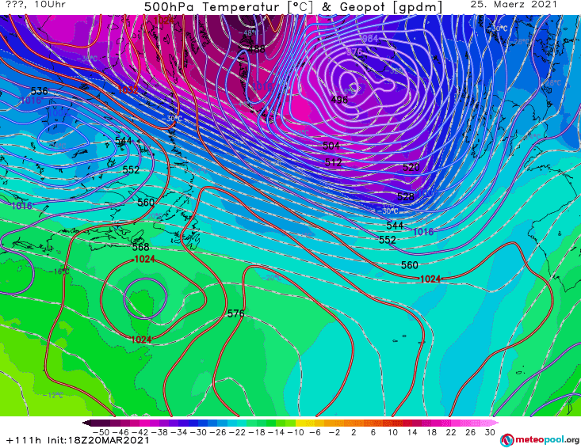
Task: Click the '???, 10Uhr' time label
Action: point(34,5)
